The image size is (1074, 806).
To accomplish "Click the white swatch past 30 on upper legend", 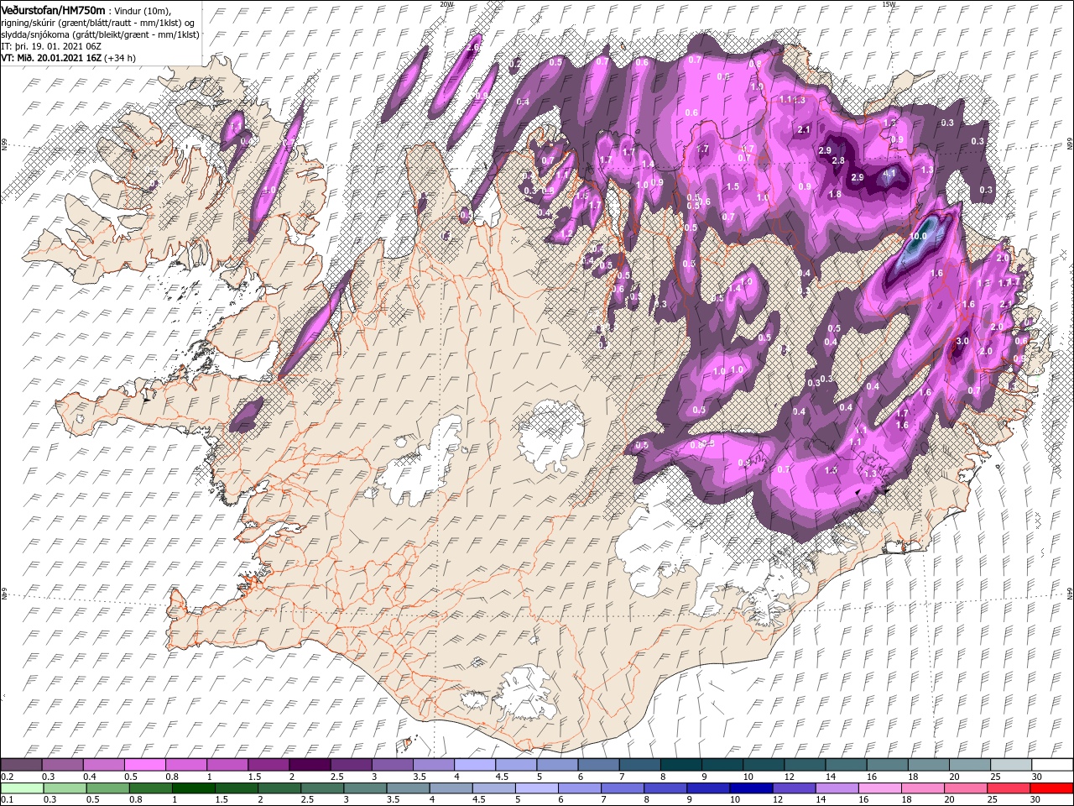I will click(x=1052, y=765).
